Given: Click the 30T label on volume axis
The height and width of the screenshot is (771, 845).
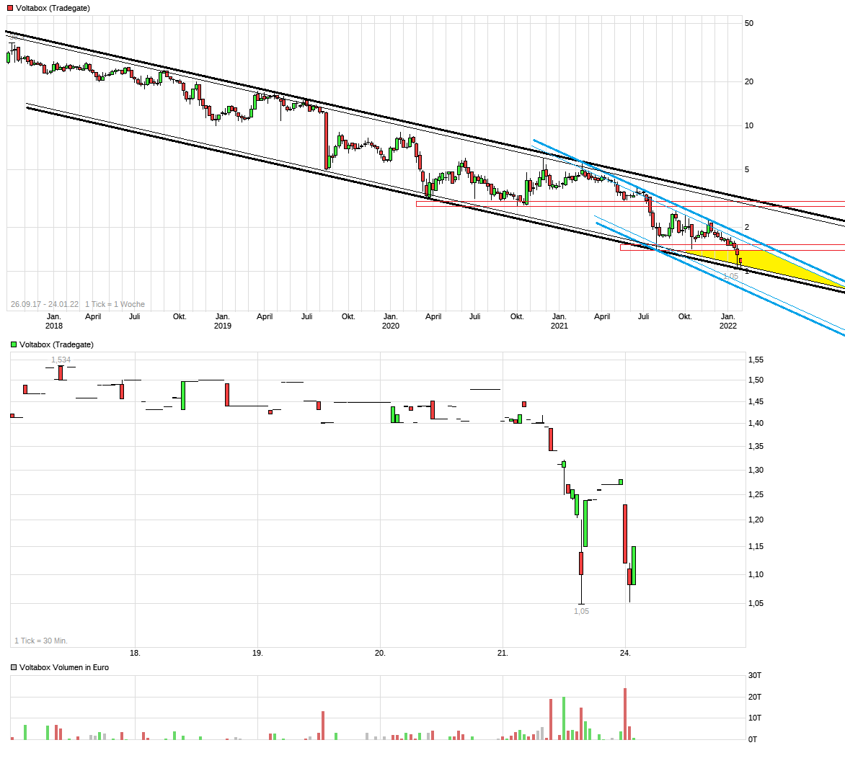Looking at the screenshot, I should tap(754, 675).
